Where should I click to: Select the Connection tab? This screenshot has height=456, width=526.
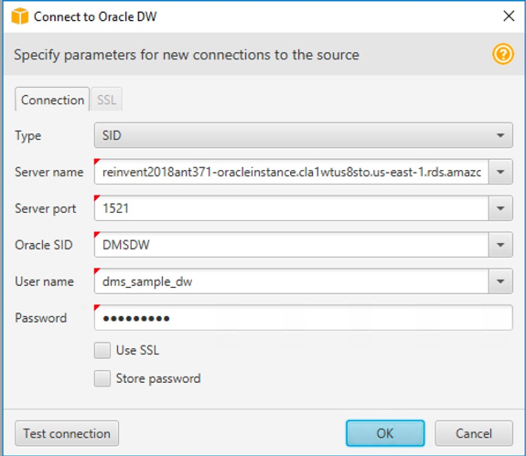[x=52, y=100]
